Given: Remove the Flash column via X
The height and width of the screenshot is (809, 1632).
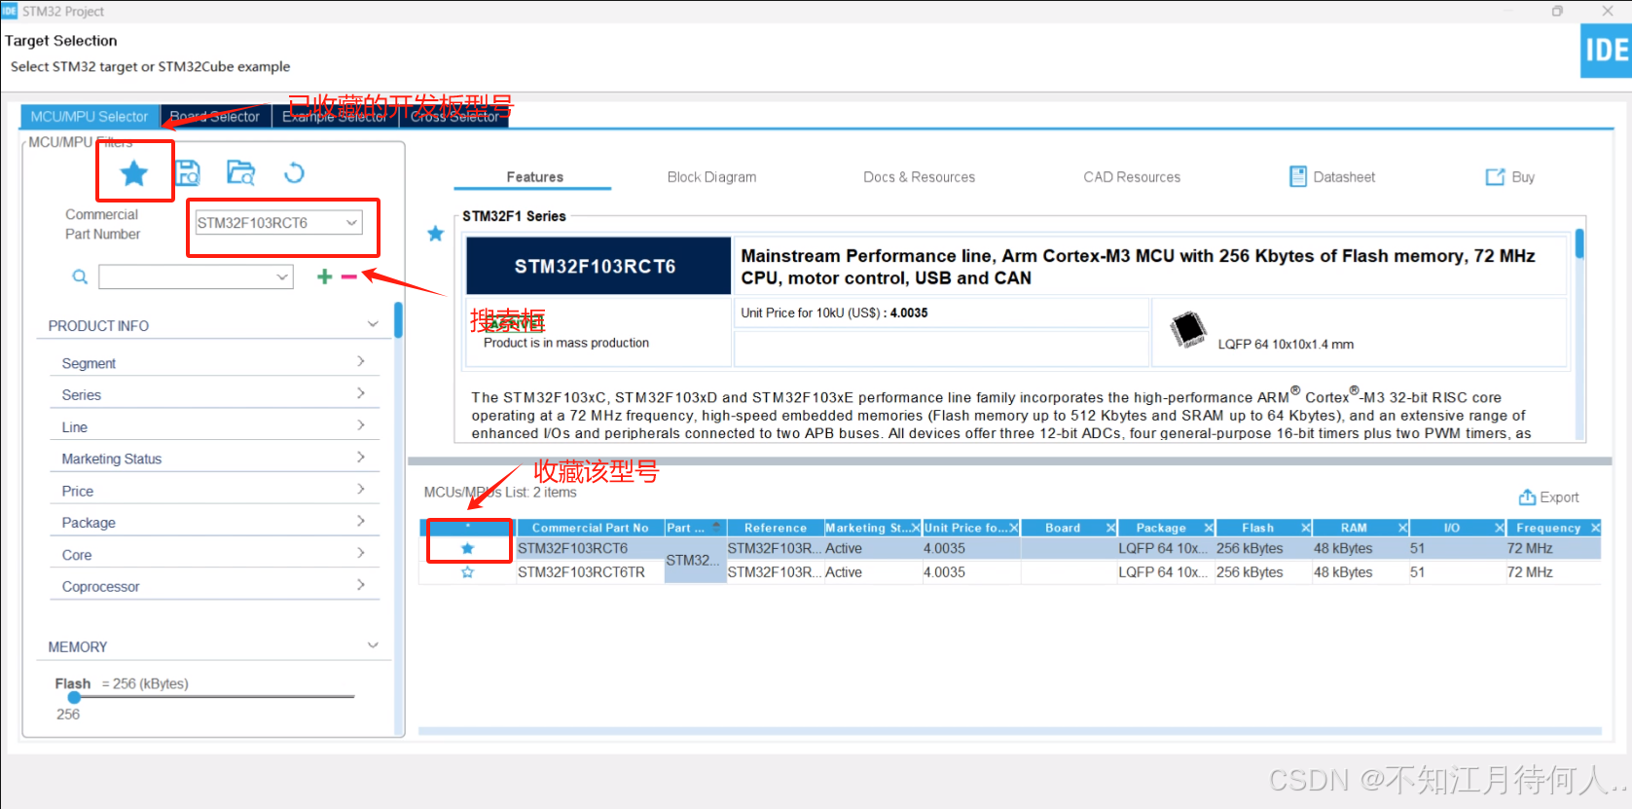Looking at the screenshot, I should tap(1306, 528).
